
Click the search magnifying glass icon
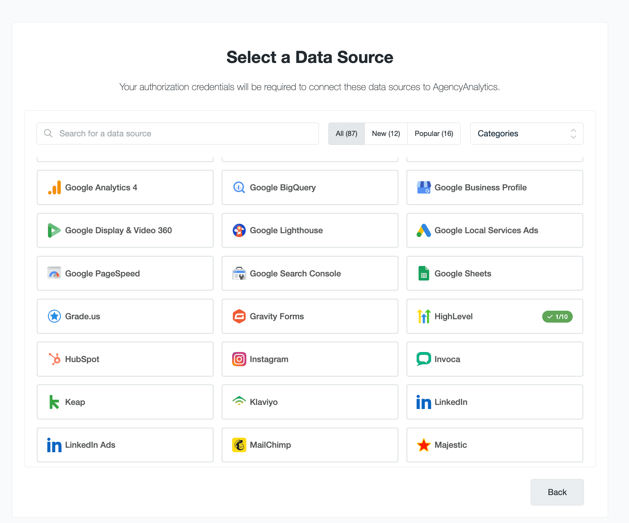(48, 133)
